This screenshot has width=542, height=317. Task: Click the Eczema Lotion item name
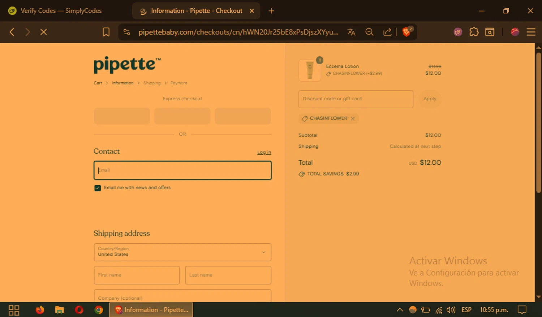point(342,66)
